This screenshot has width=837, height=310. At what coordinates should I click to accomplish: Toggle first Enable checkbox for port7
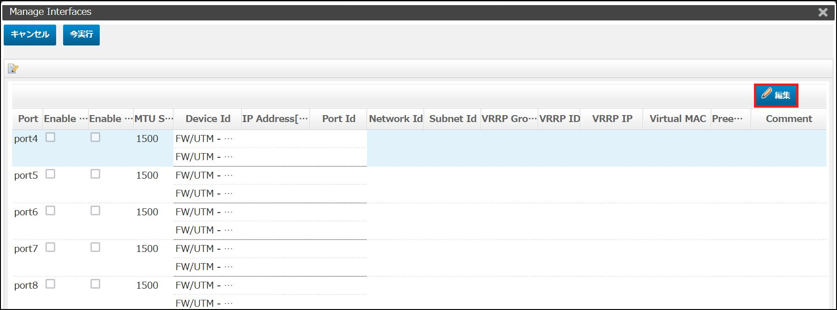[x=51, y=247]
